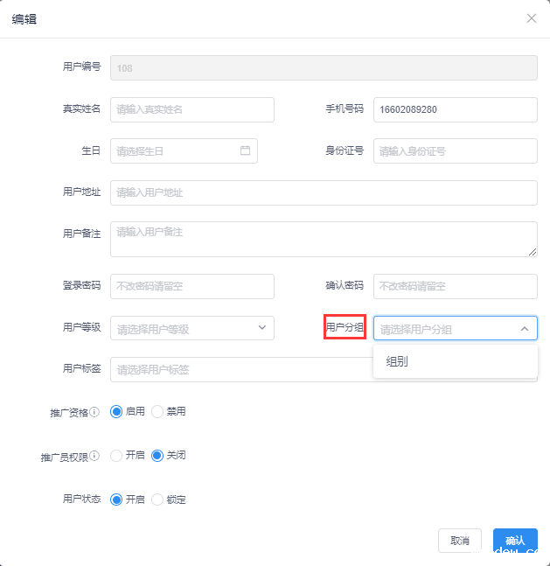Viewport: 550px width, 566px height.
Task: Click info icon next to 推广资格
Action: point(94,412)
